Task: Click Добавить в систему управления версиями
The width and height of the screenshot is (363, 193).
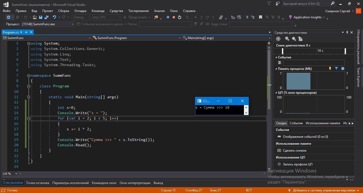Action: click(x=324, y=190)
